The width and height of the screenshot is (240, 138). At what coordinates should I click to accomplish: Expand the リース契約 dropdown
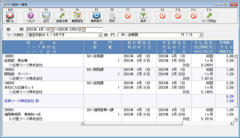(x=100, y=35)
